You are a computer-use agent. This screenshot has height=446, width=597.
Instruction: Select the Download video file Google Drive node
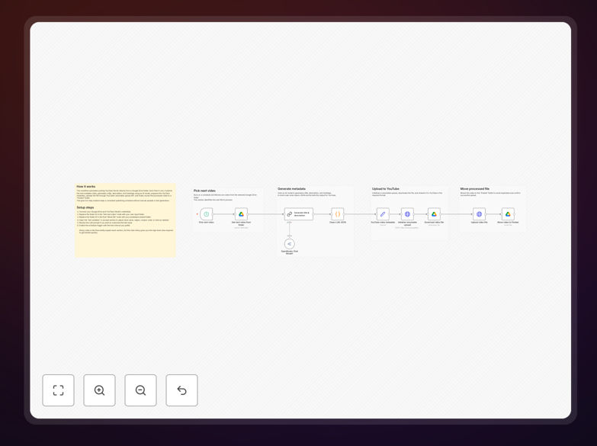tap(434, 214)
